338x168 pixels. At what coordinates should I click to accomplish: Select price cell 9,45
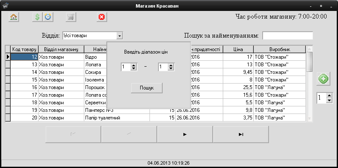(x=238, y=72)
